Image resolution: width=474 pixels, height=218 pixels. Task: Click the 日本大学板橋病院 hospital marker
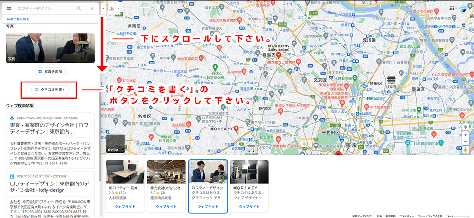239,21
